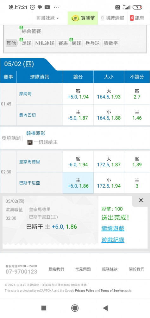Select the NHL冰球 category
Screen dimensions: 150x318
point(45,43)
